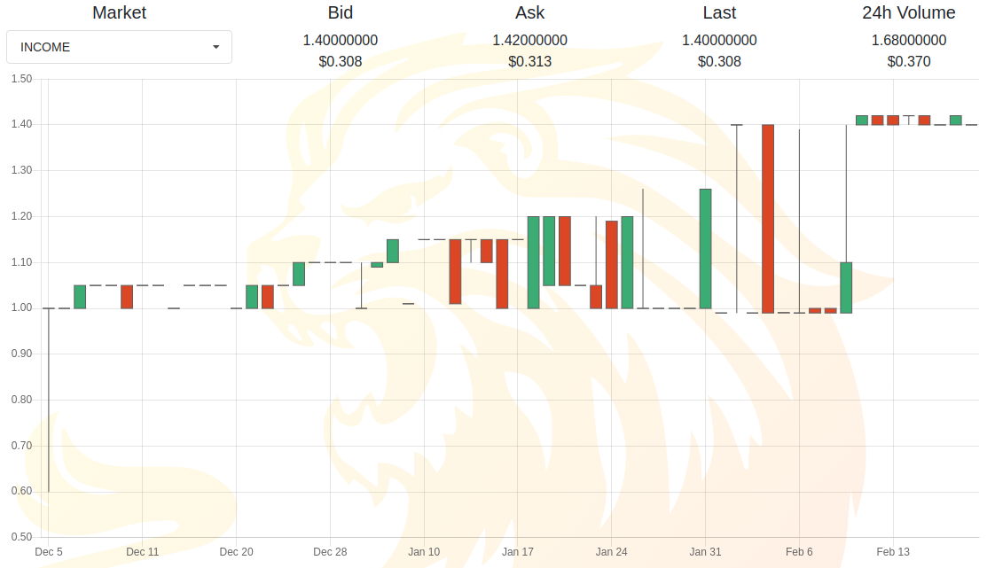
Task: Open the INCOME market dropdown
Action: click(x=119, y=47)
